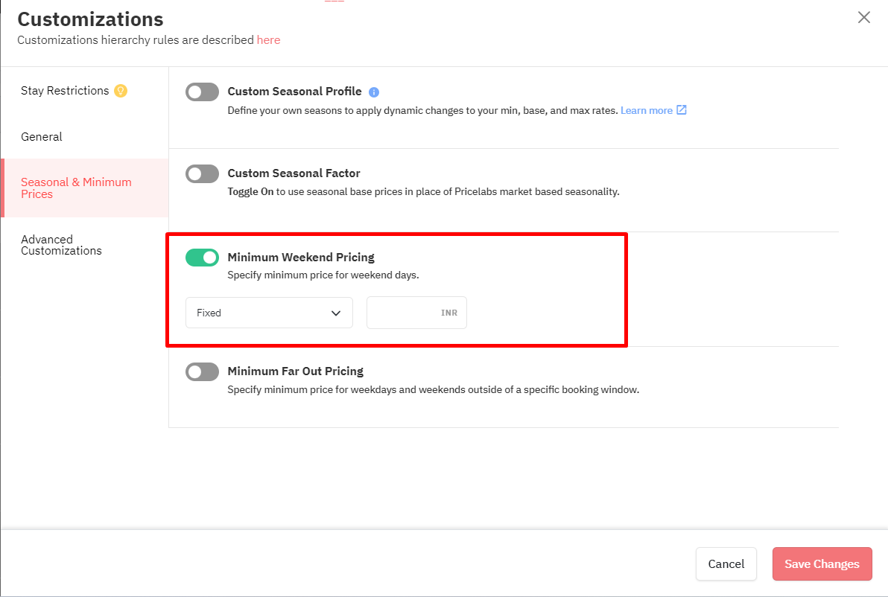Open the Fixed pricing type dropdown
Viewport: 888px width, 597px height.
[x=269, y=313]
